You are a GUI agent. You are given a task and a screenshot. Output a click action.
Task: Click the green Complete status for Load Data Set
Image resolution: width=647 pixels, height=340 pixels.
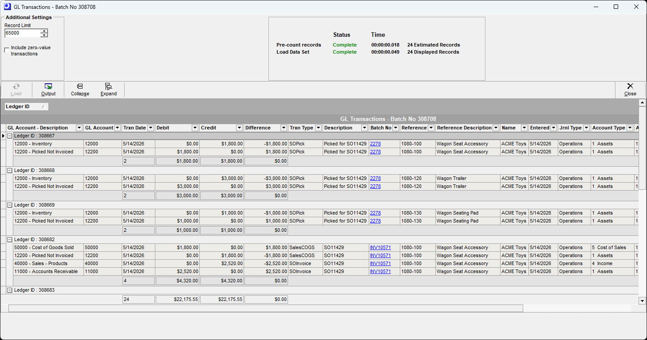coord(345,52)
